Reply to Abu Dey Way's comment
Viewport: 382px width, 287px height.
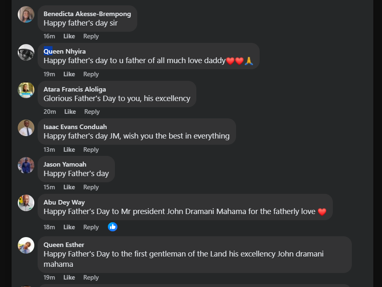click(x=91, y=227)
